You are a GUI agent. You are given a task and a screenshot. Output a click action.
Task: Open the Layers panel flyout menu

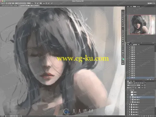pyautogui.click(x=154, y=81)
